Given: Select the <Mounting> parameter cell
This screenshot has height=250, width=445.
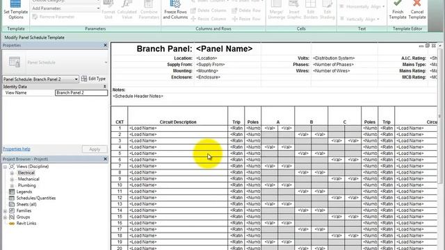Looking at the screenshot, I should tap(207, 71).
